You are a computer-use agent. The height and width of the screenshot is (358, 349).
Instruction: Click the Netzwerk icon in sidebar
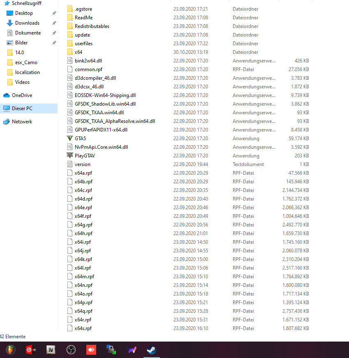[x=7, y=122]
